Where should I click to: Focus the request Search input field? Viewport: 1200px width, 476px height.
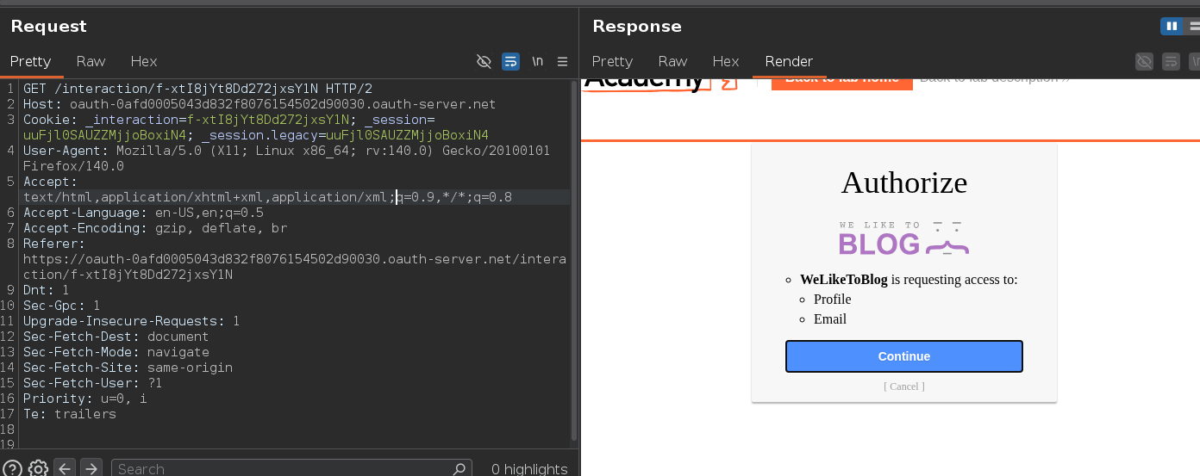(x=291, y=468)
